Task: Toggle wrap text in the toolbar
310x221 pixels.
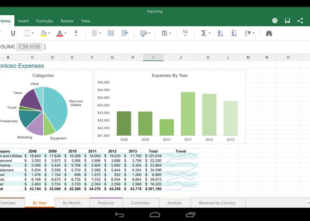Action: [x=125, y=33]
